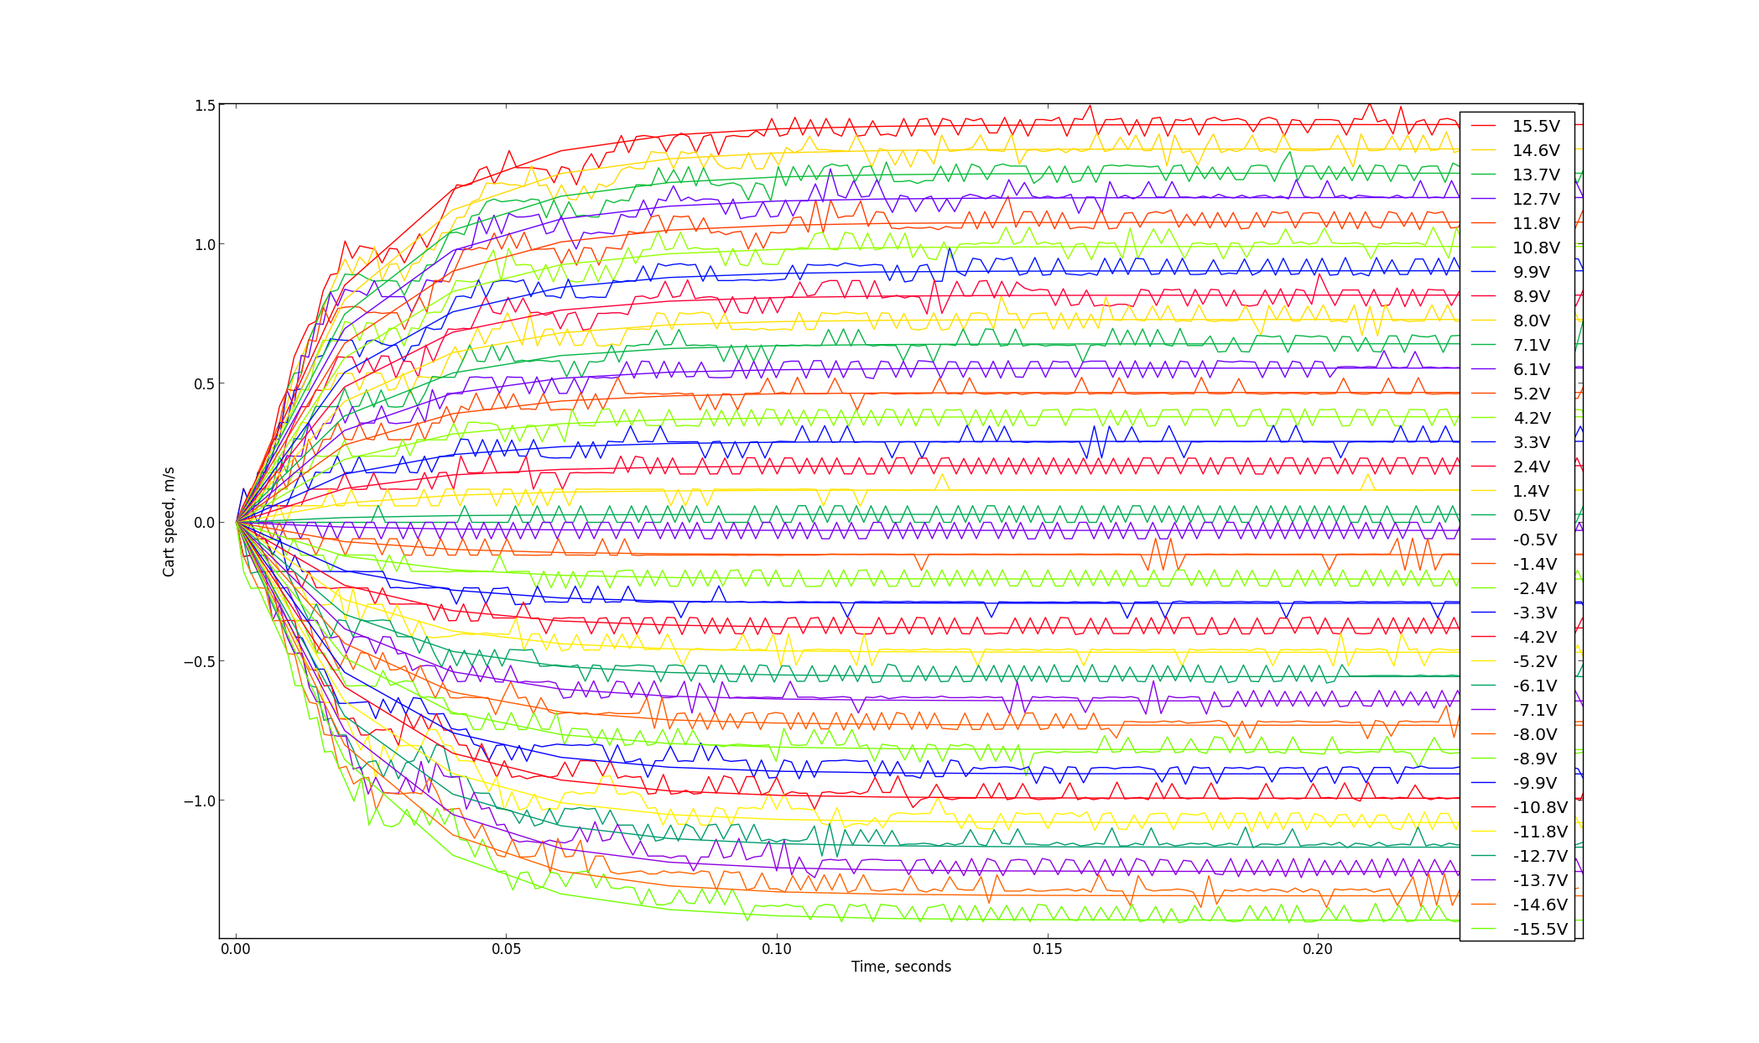
Task: Click the blue line swatch beside 3.3V
Action: coord(1483,442)
